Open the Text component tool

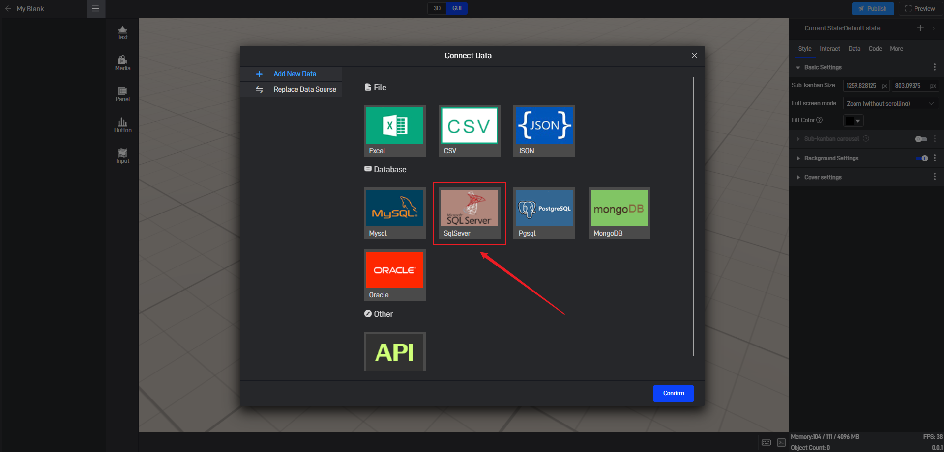point(122,33)
